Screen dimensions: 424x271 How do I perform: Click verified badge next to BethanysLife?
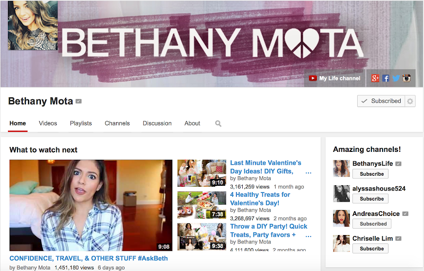click(399, 164)
